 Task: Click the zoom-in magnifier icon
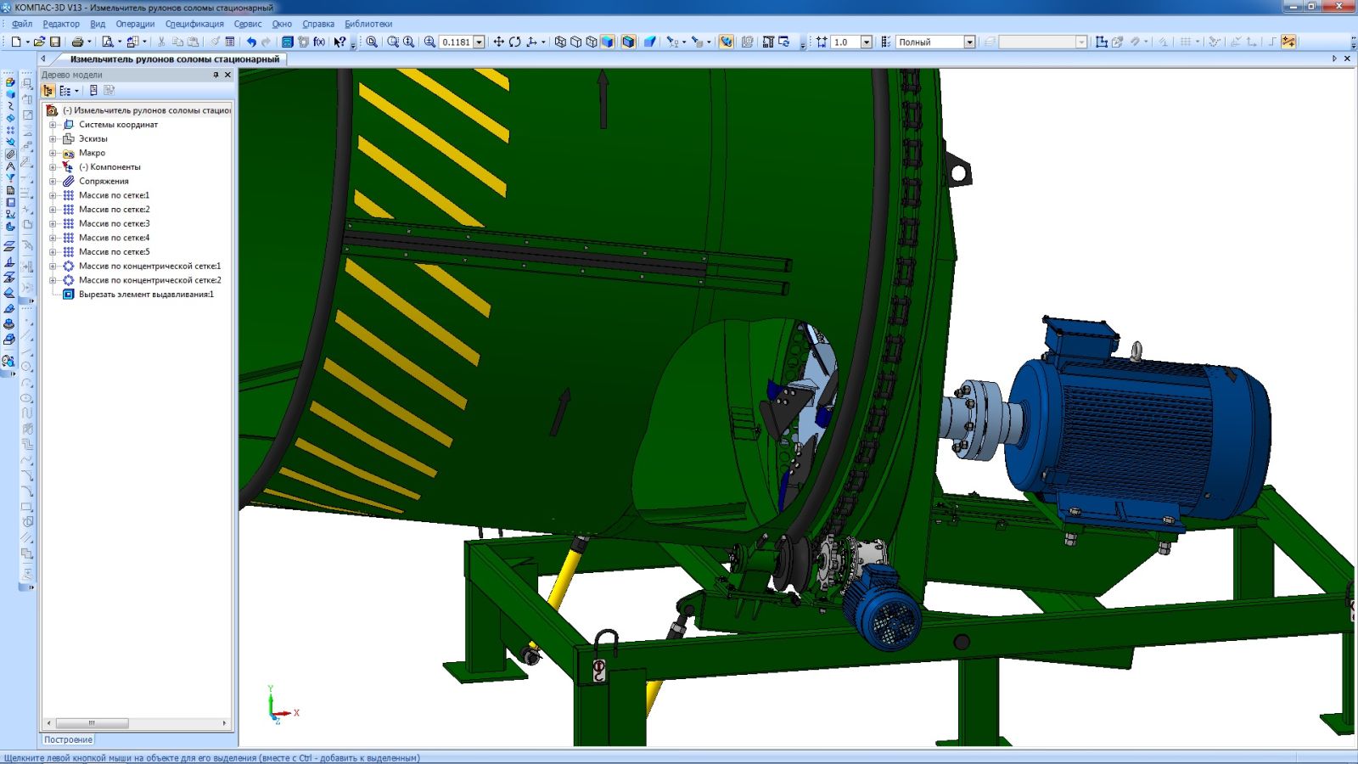pos(429,42)
